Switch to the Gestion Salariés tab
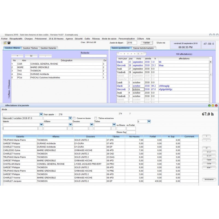Screen dimensions: 219x219 coord(48,48)
